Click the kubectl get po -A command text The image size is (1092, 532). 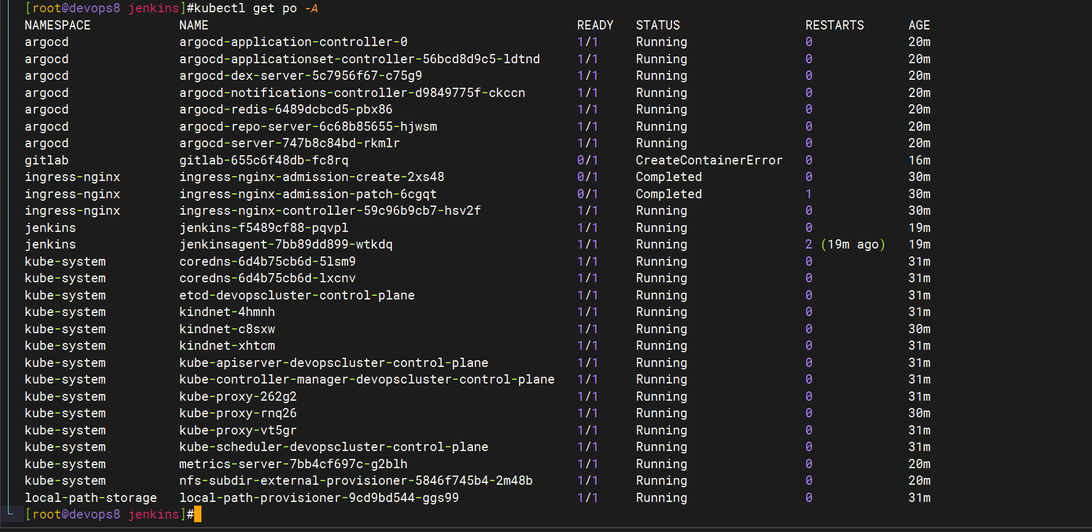click(x=255, y=9)
